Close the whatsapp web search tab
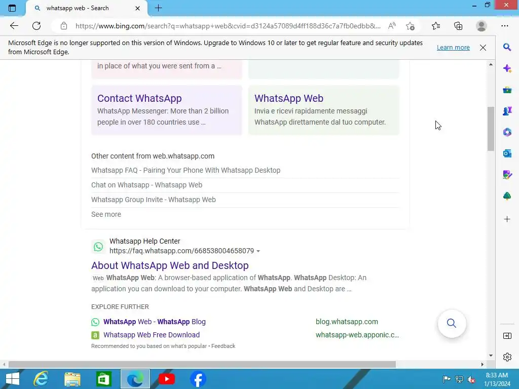The image size is (519, 389). coord(138,8)
